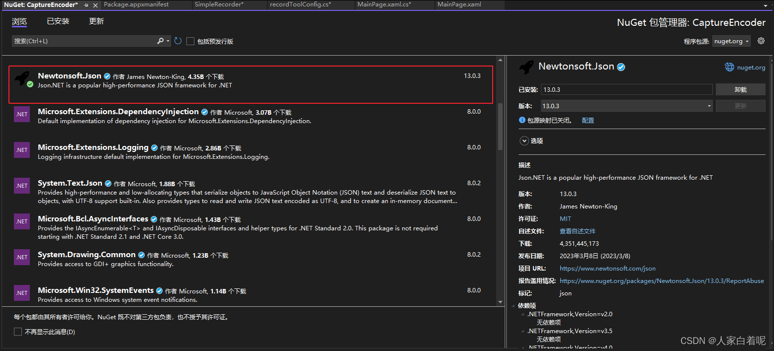Viewport: 774px width, 351px height.
Task: Open the MIT license link
Action: (565, 219)
